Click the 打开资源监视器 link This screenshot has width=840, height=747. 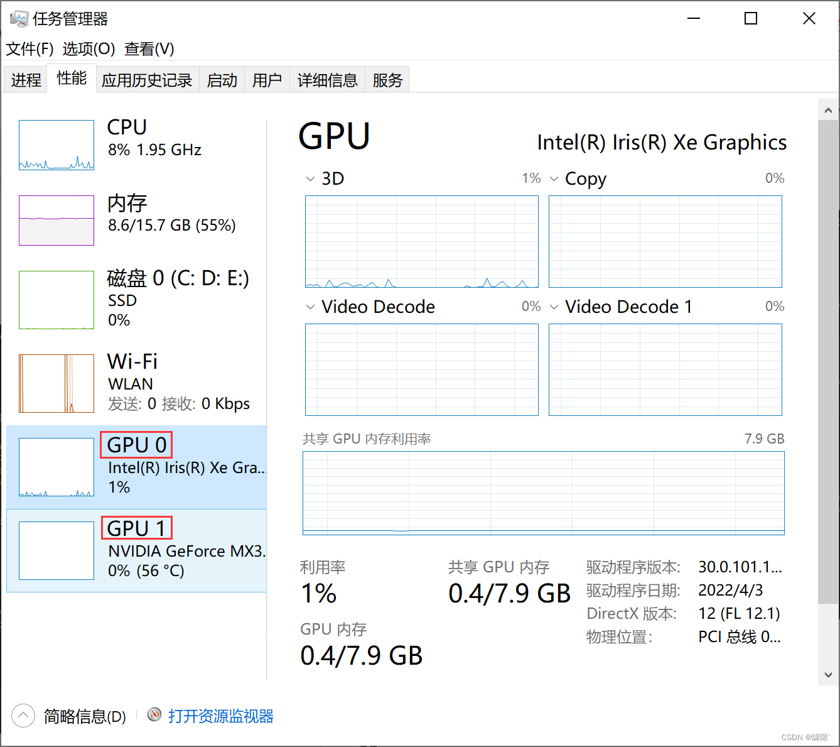220,716
